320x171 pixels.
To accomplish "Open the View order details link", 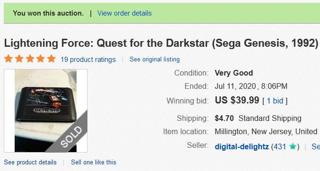I will [x=124, y=13].
